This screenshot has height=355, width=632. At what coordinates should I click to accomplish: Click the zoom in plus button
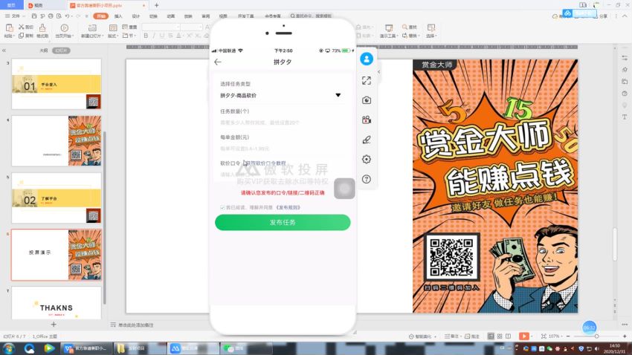625,336
